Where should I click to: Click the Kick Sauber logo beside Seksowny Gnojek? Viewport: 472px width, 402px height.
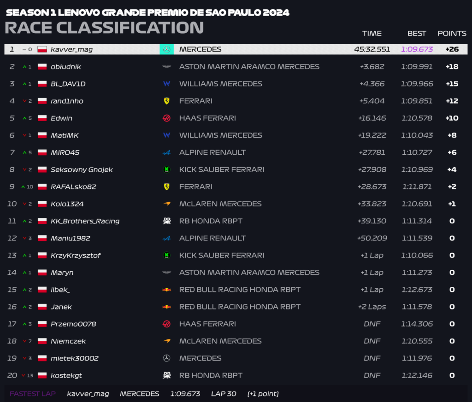166,169
